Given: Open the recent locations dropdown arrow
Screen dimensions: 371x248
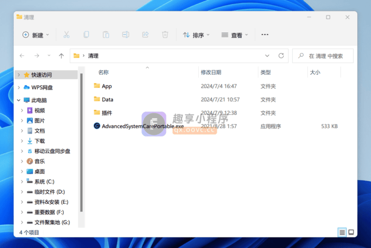Looking at the screenshot, I should tap(49, 55).
